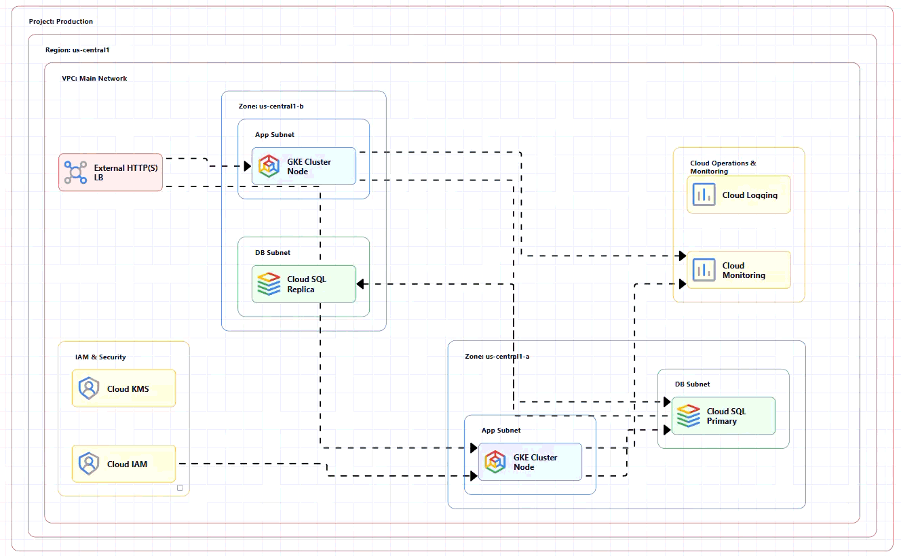Select the Cloud IAM node label

point(128,464)
